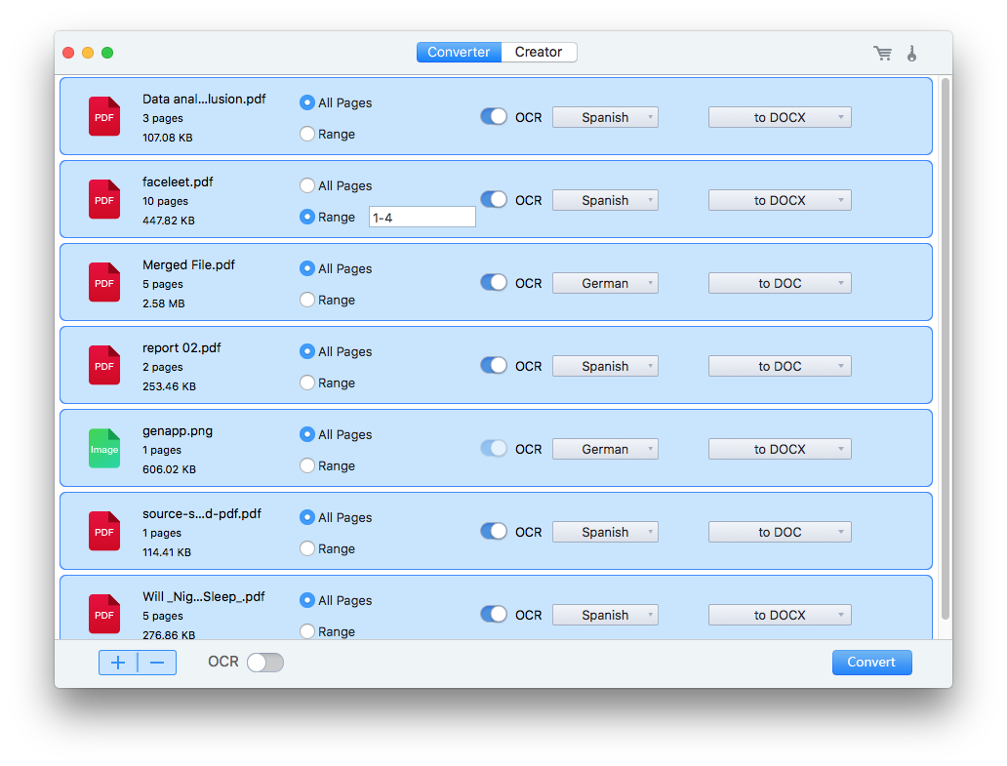This screenshot has height=766, width=1007.
Task: Click PDF icon of source-s...d-pdf.pdf
Action: click(104, 531)
